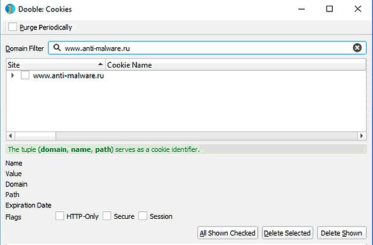The width and height of the screenshot is (373, 245).
Task: Click the horizontal scrollbar thumb
Action: [36, 136]
